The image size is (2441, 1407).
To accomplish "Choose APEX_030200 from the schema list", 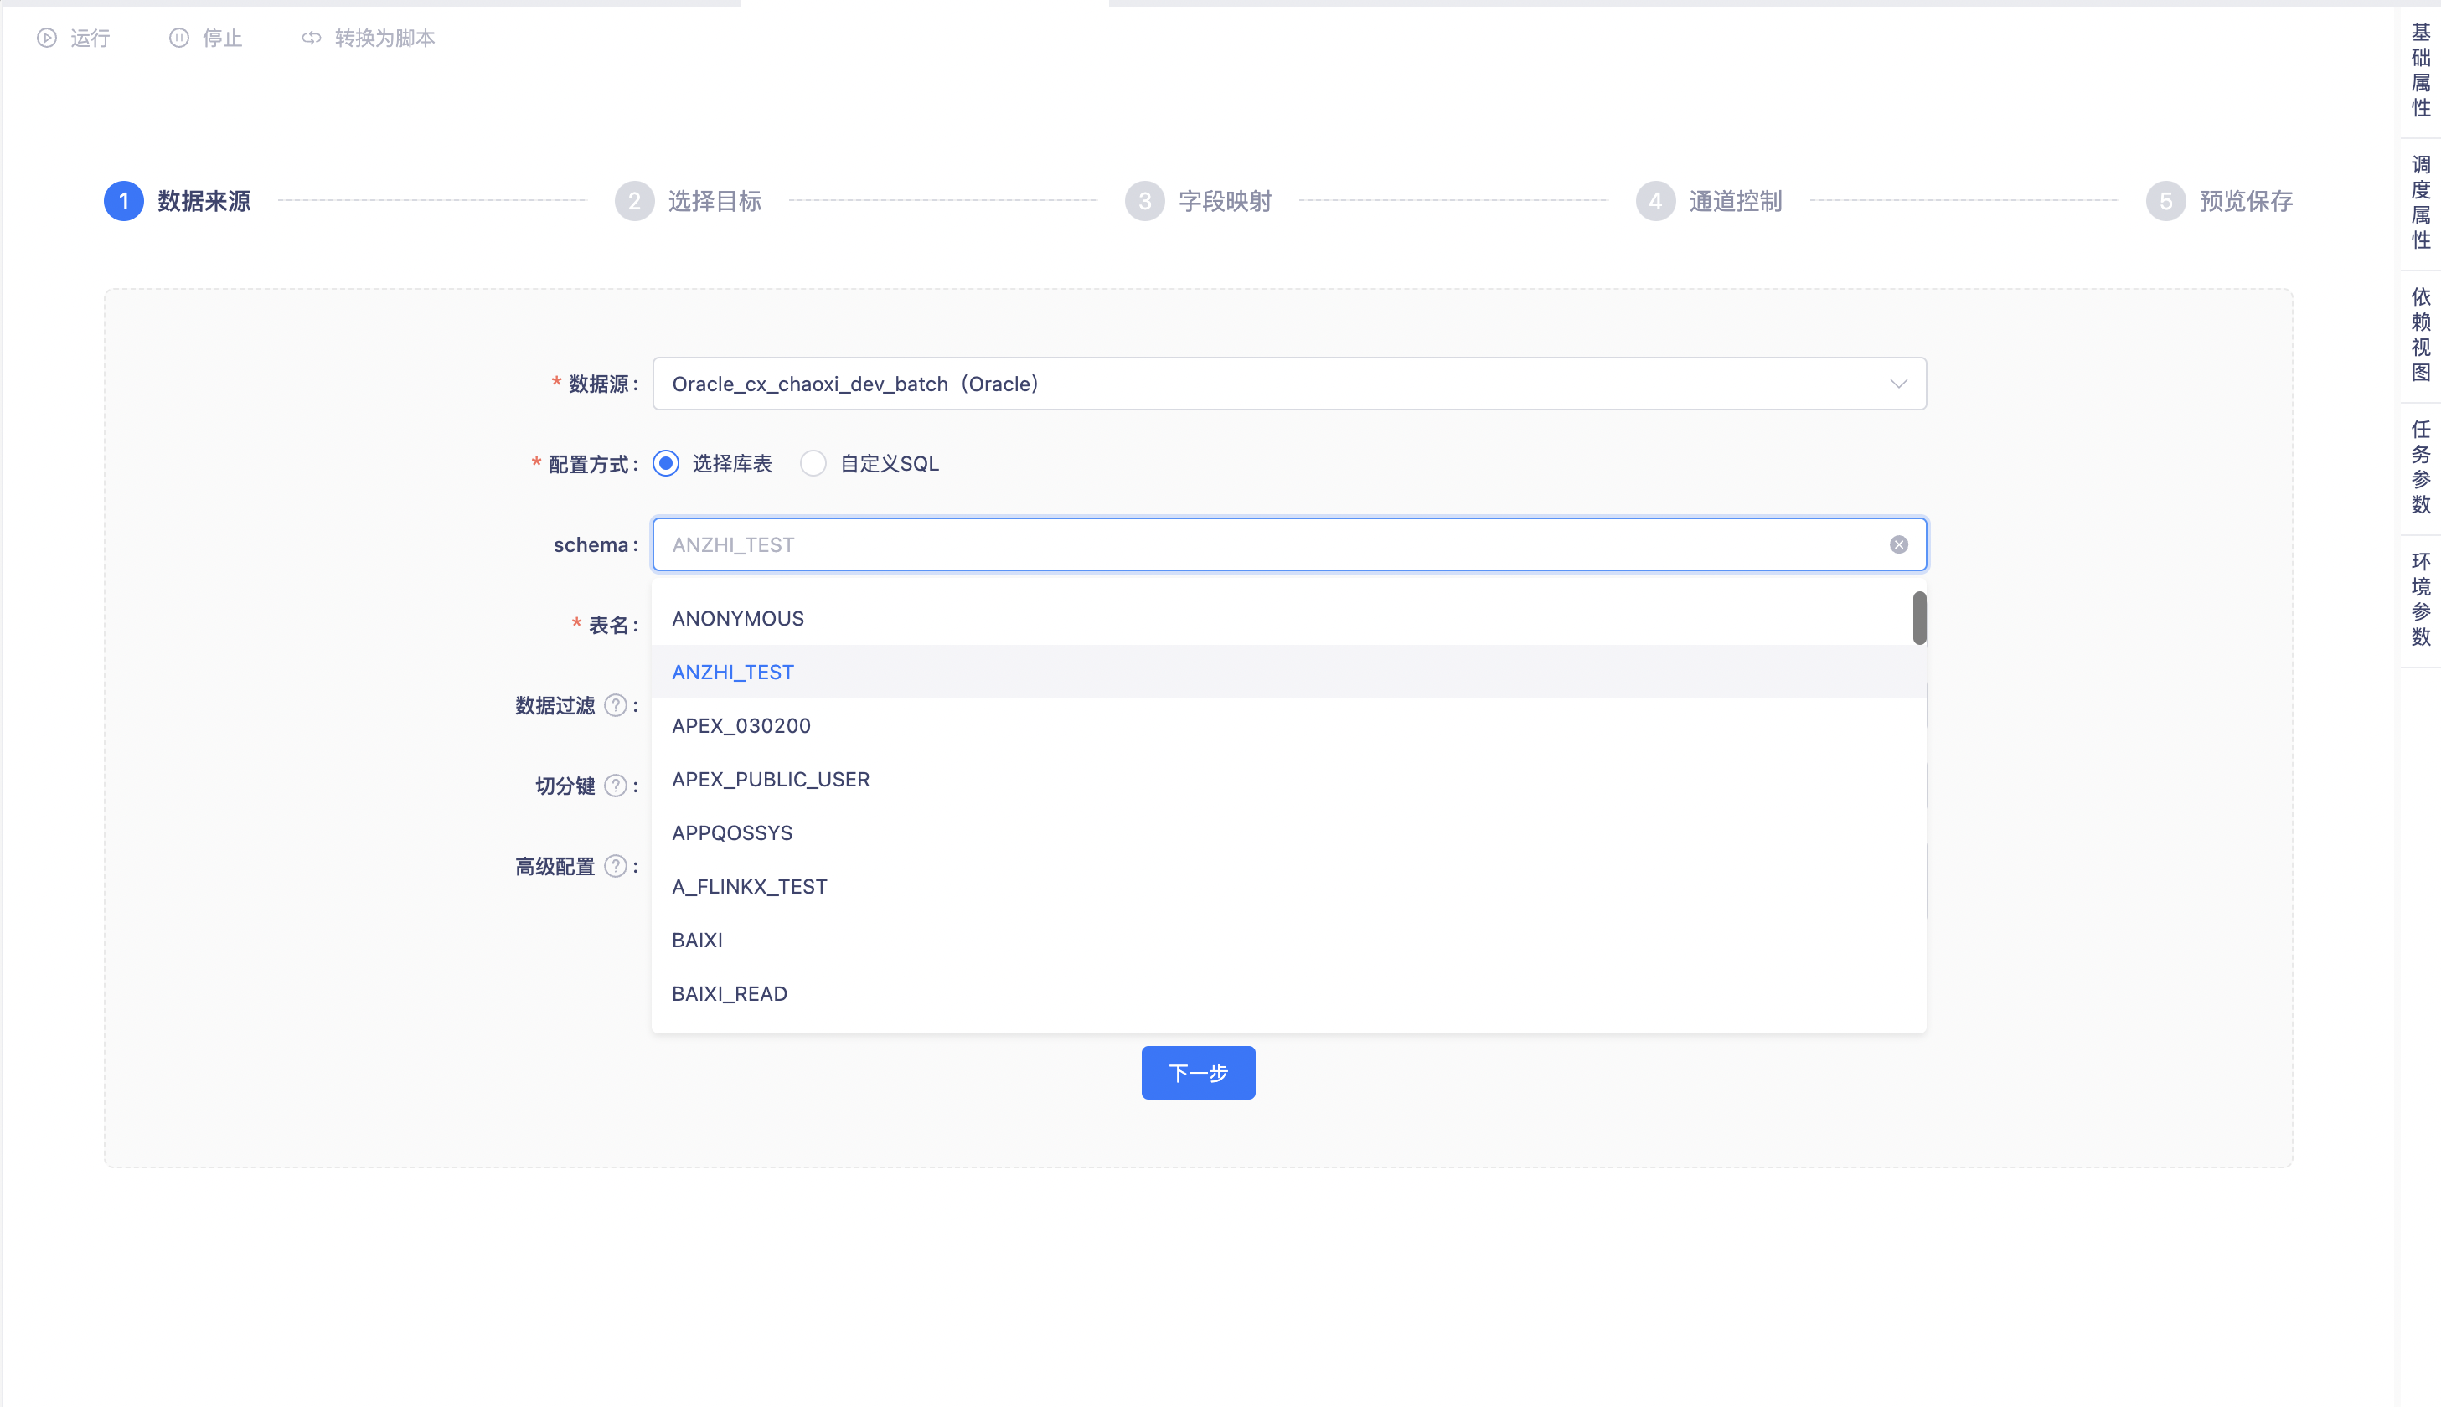I will click(1289, 726).
